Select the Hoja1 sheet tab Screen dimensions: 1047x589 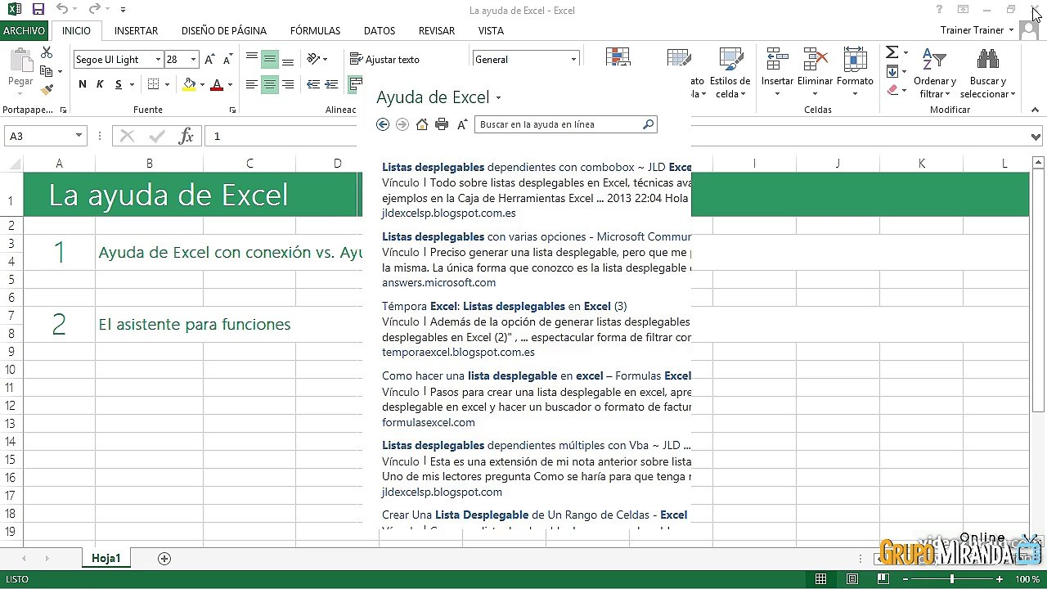click(x=106, y=559)
